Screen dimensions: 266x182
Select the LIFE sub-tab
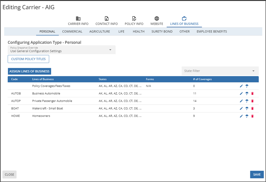(x=121, y=32)
